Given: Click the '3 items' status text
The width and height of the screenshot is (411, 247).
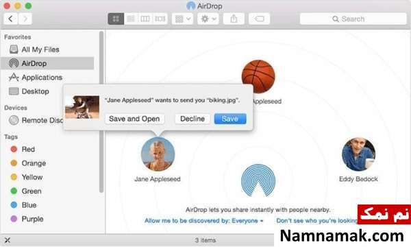Looking at the screenshot, I should 206,240.
